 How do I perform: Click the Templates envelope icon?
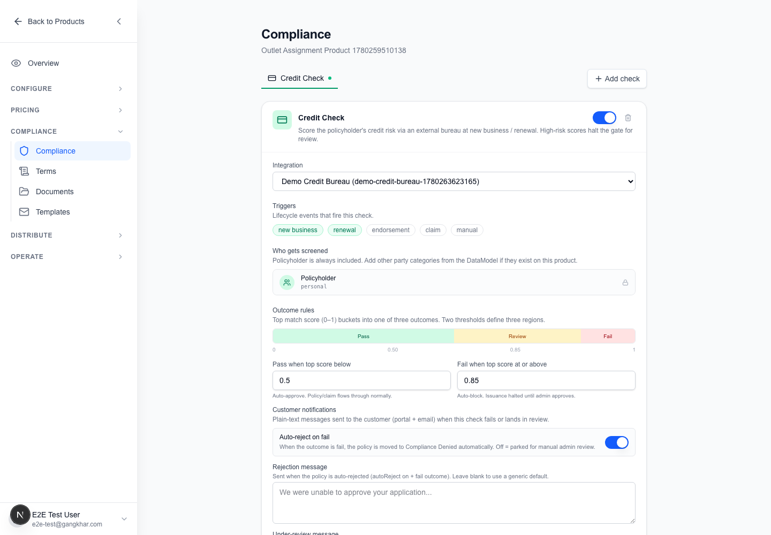coord(24,212)
